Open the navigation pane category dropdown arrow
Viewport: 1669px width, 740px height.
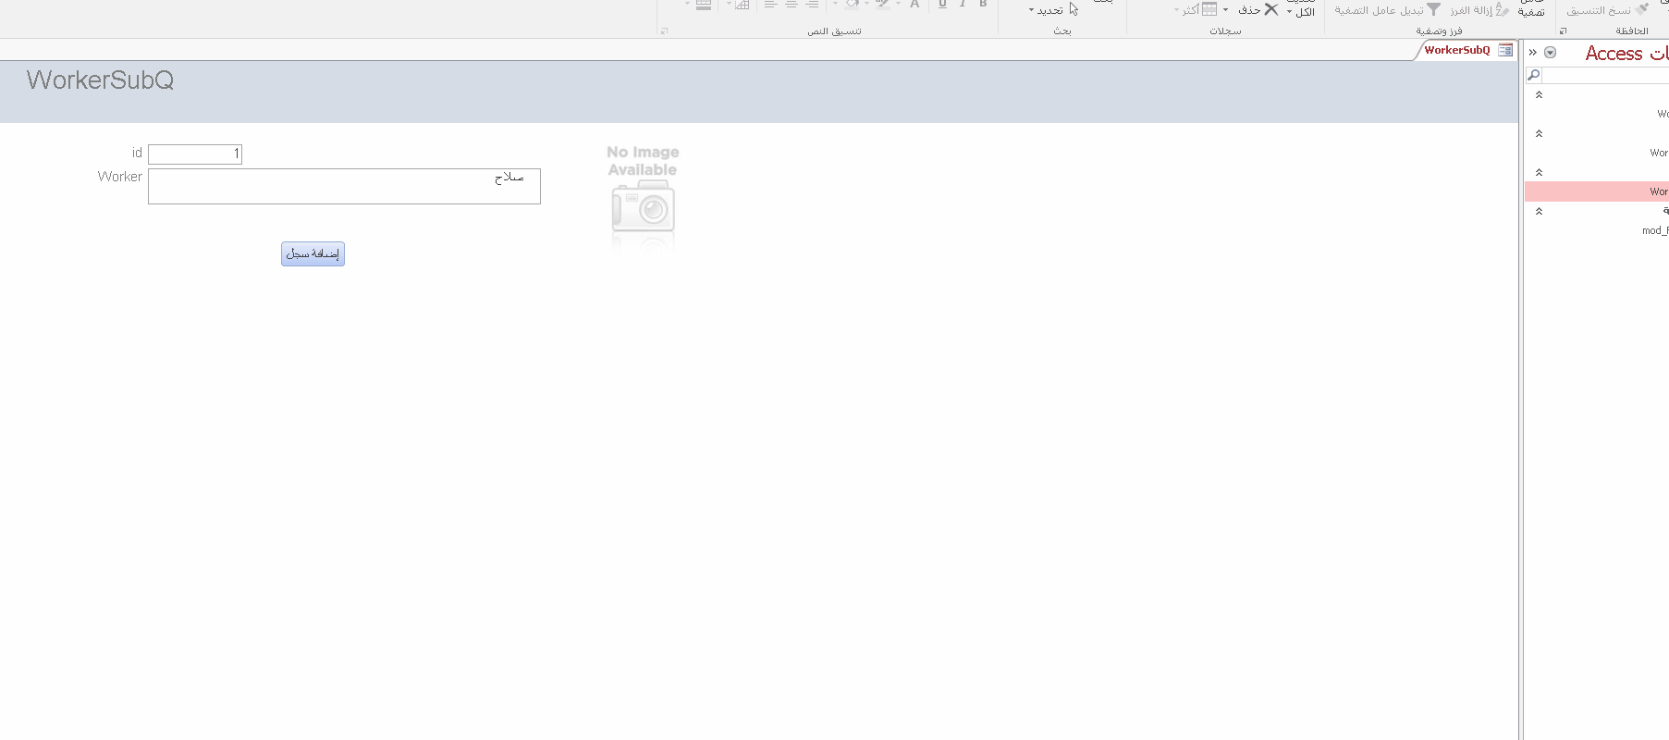(x=1551, y=53)
